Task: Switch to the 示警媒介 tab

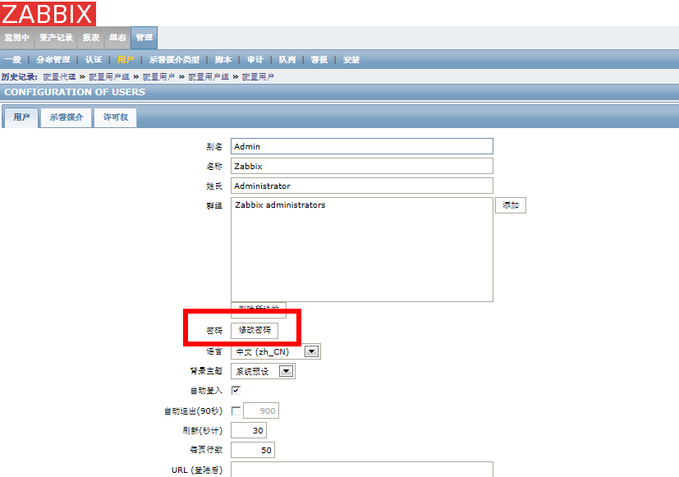Action: [67, 117]
